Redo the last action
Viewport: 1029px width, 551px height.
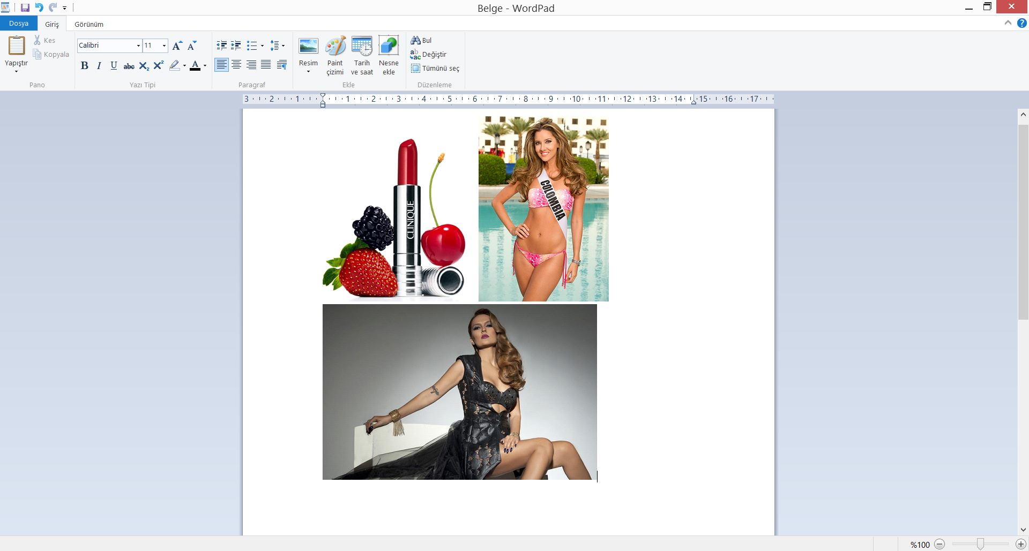[x=53, y=7]
